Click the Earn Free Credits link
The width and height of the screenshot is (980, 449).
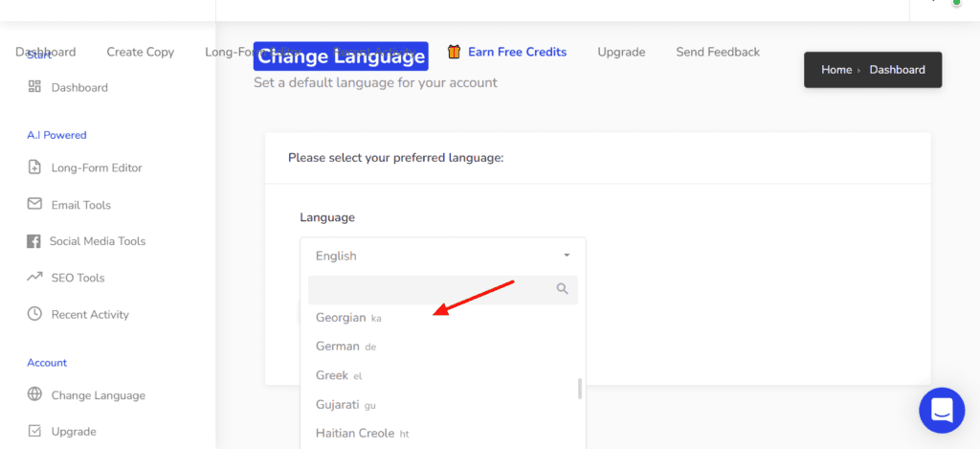click(x=517, y=52)
